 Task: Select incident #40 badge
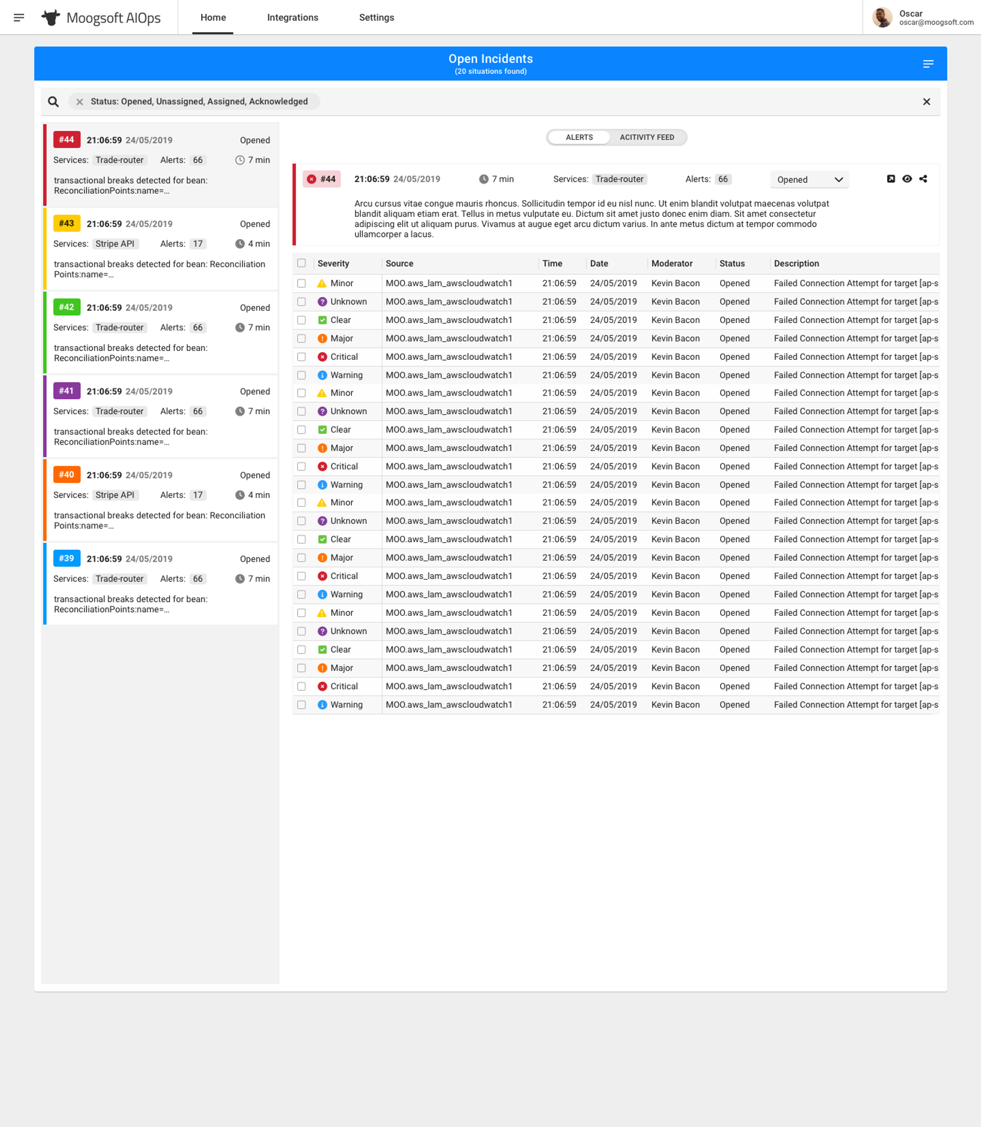[67, 475]
